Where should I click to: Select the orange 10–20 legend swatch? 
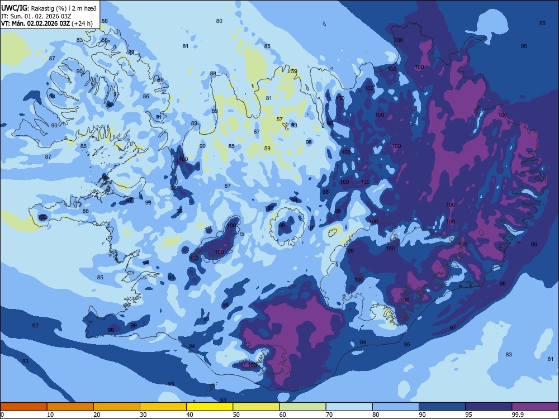pos(70,407)
